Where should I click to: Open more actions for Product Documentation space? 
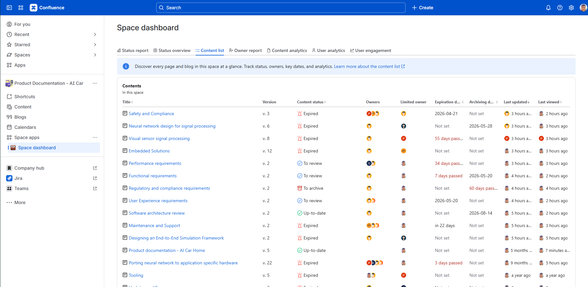(x=95, y=83)
